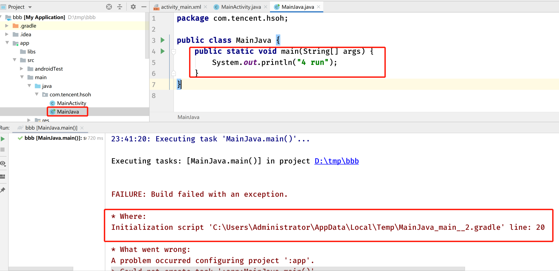559x271 pixels.
Task: Switch to the activity_main.xml tab
Action: coord(181,7)
